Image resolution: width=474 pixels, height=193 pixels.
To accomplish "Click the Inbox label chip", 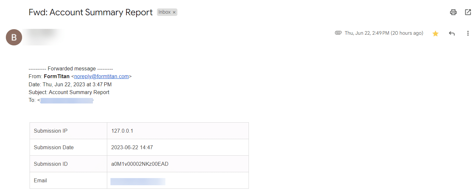I will (x=164, y=12).
